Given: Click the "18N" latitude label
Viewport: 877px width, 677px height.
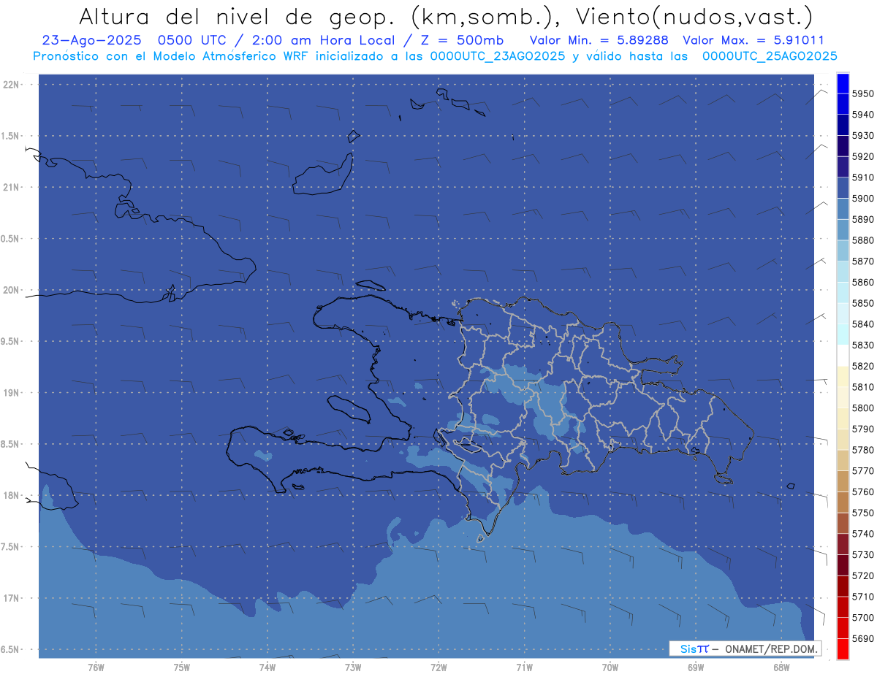Looking at the screenshot, I should point(12,495).
